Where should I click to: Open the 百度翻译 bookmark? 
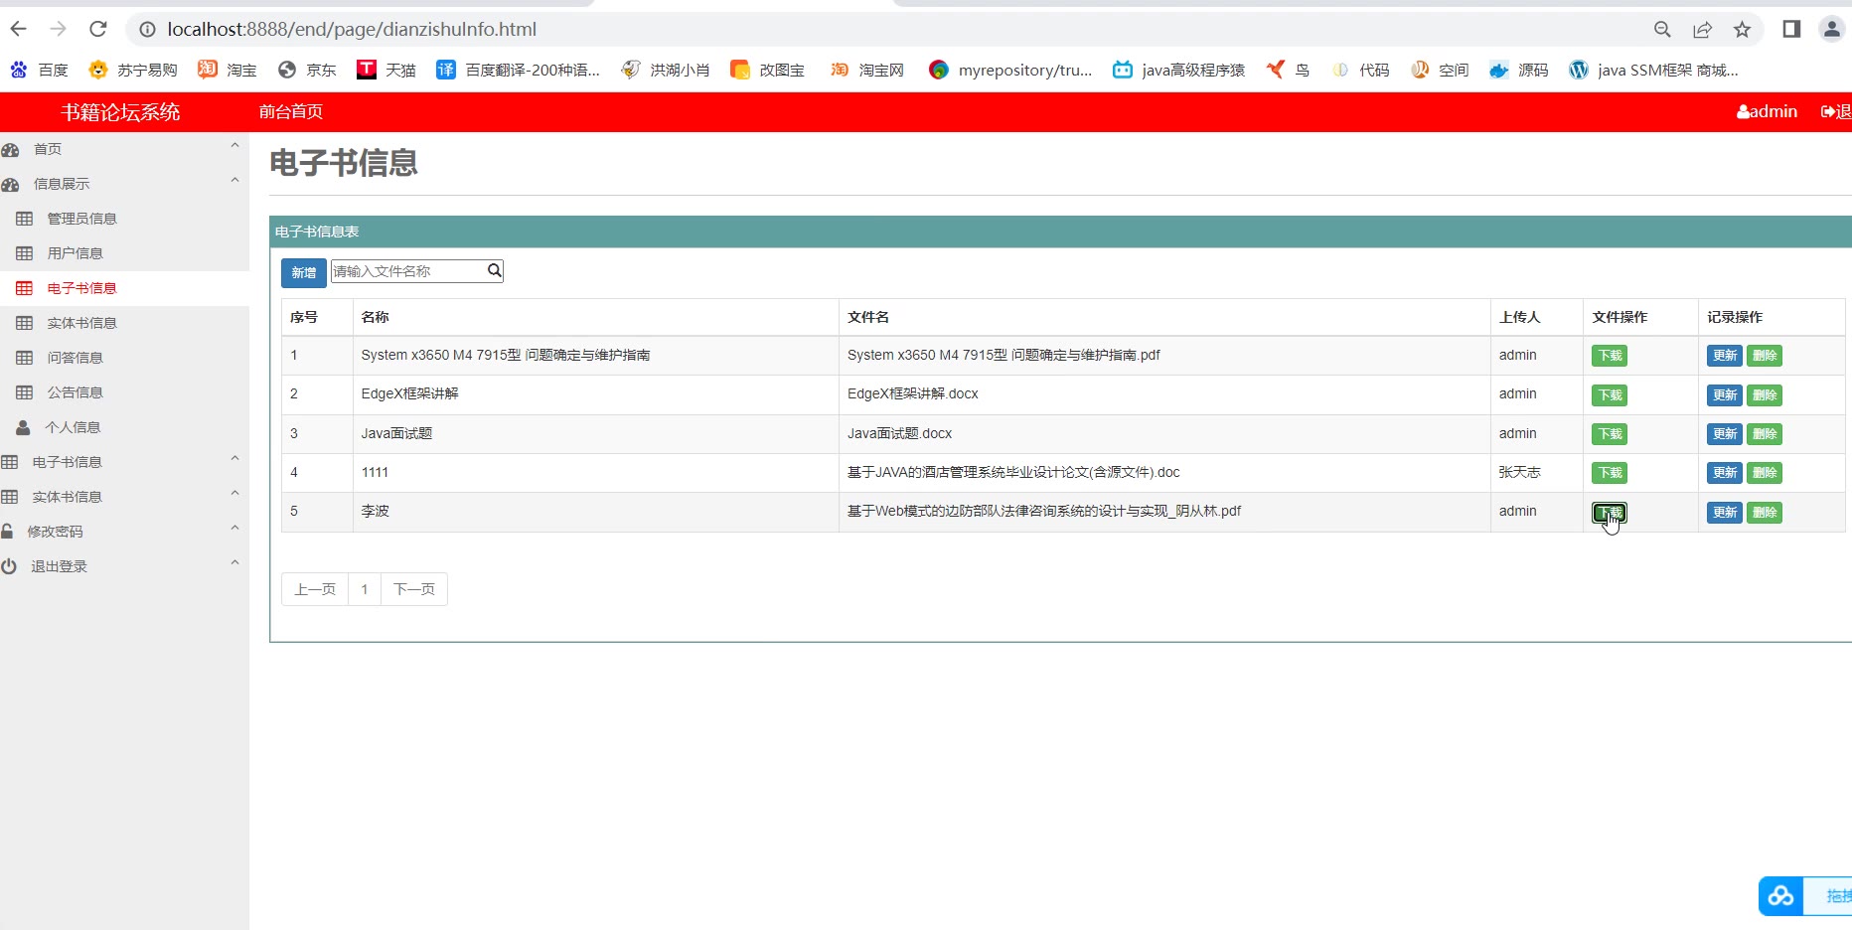518,70
